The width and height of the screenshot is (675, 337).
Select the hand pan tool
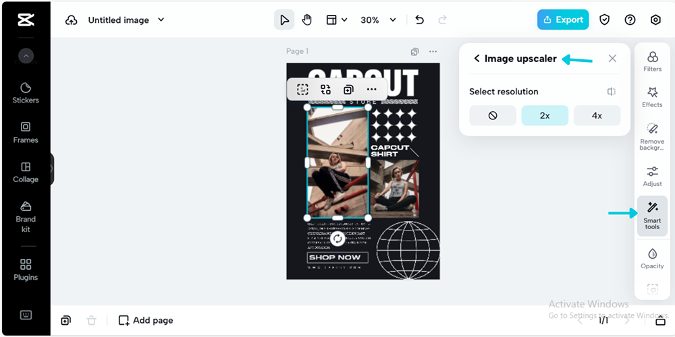click(x=306, y=20)
